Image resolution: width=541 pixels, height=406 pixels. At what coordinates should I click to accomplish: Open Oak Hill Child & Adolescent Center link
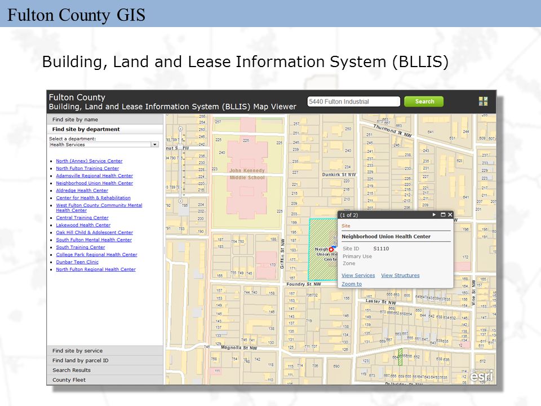click(x=94, y=233)
